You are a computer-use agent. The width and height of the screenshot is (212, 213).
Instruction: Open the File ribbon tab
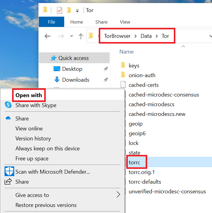point(51,22)
